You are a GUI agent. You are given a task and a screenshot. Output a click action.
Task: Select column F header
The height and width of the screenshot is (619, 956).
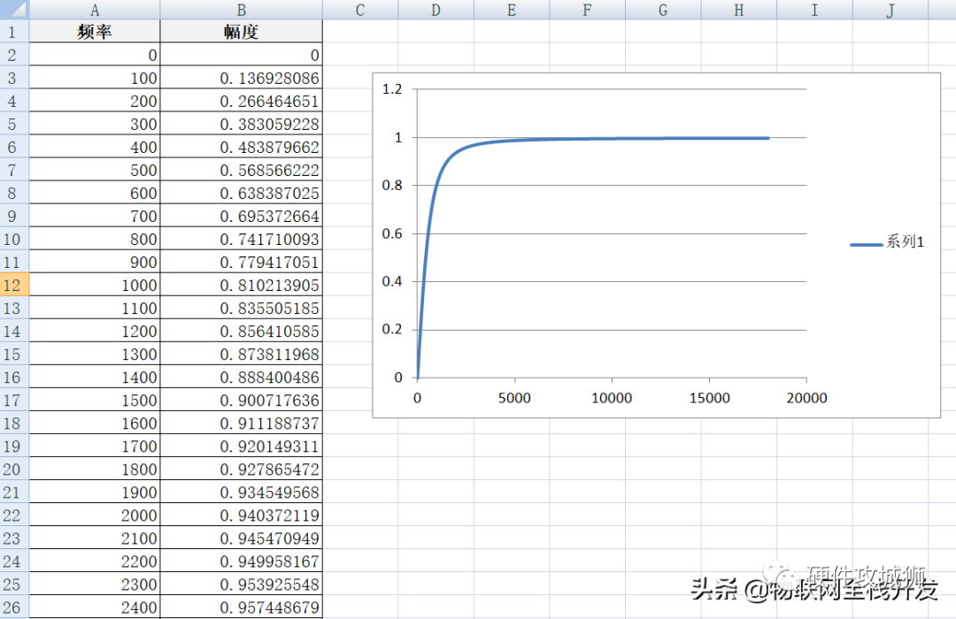point(587,10)
